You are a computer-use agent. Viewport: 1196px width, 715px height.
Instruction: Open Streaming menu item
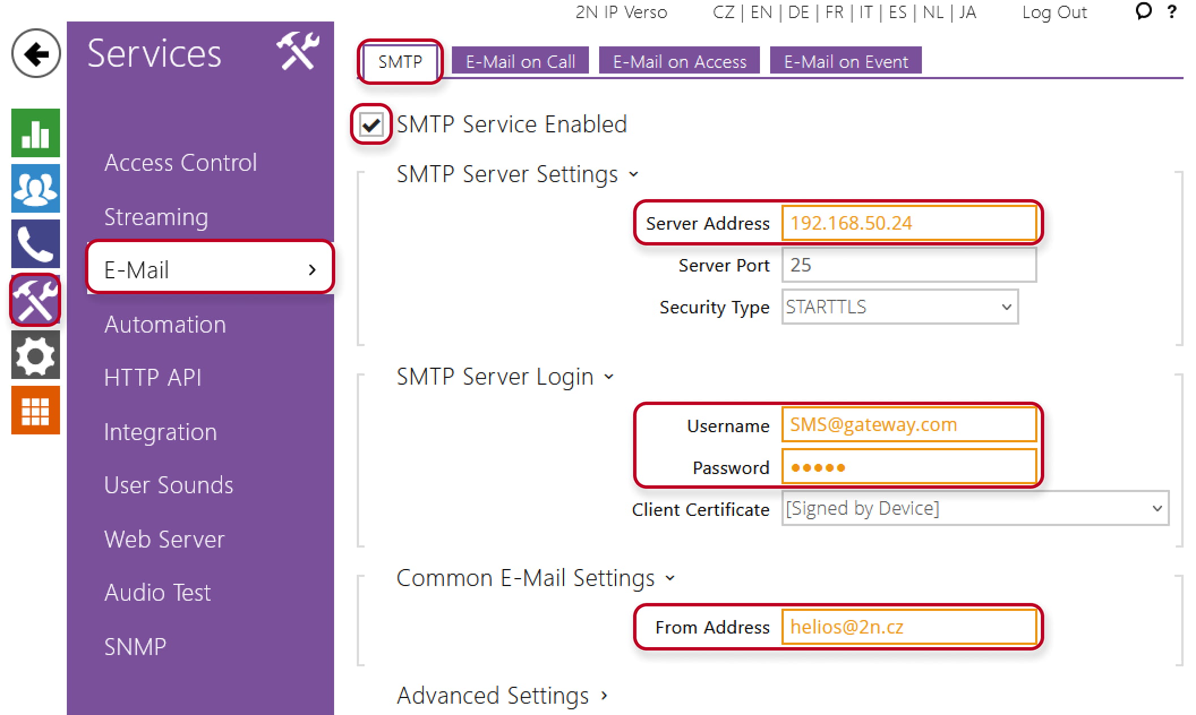[156, 217]
